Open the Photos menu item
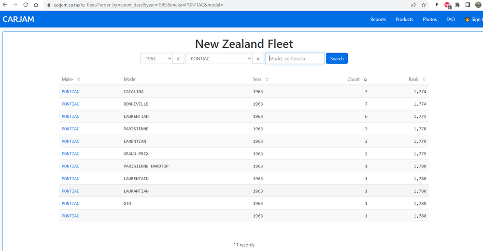This screenshot has width=483, height=251. (430, 19)
